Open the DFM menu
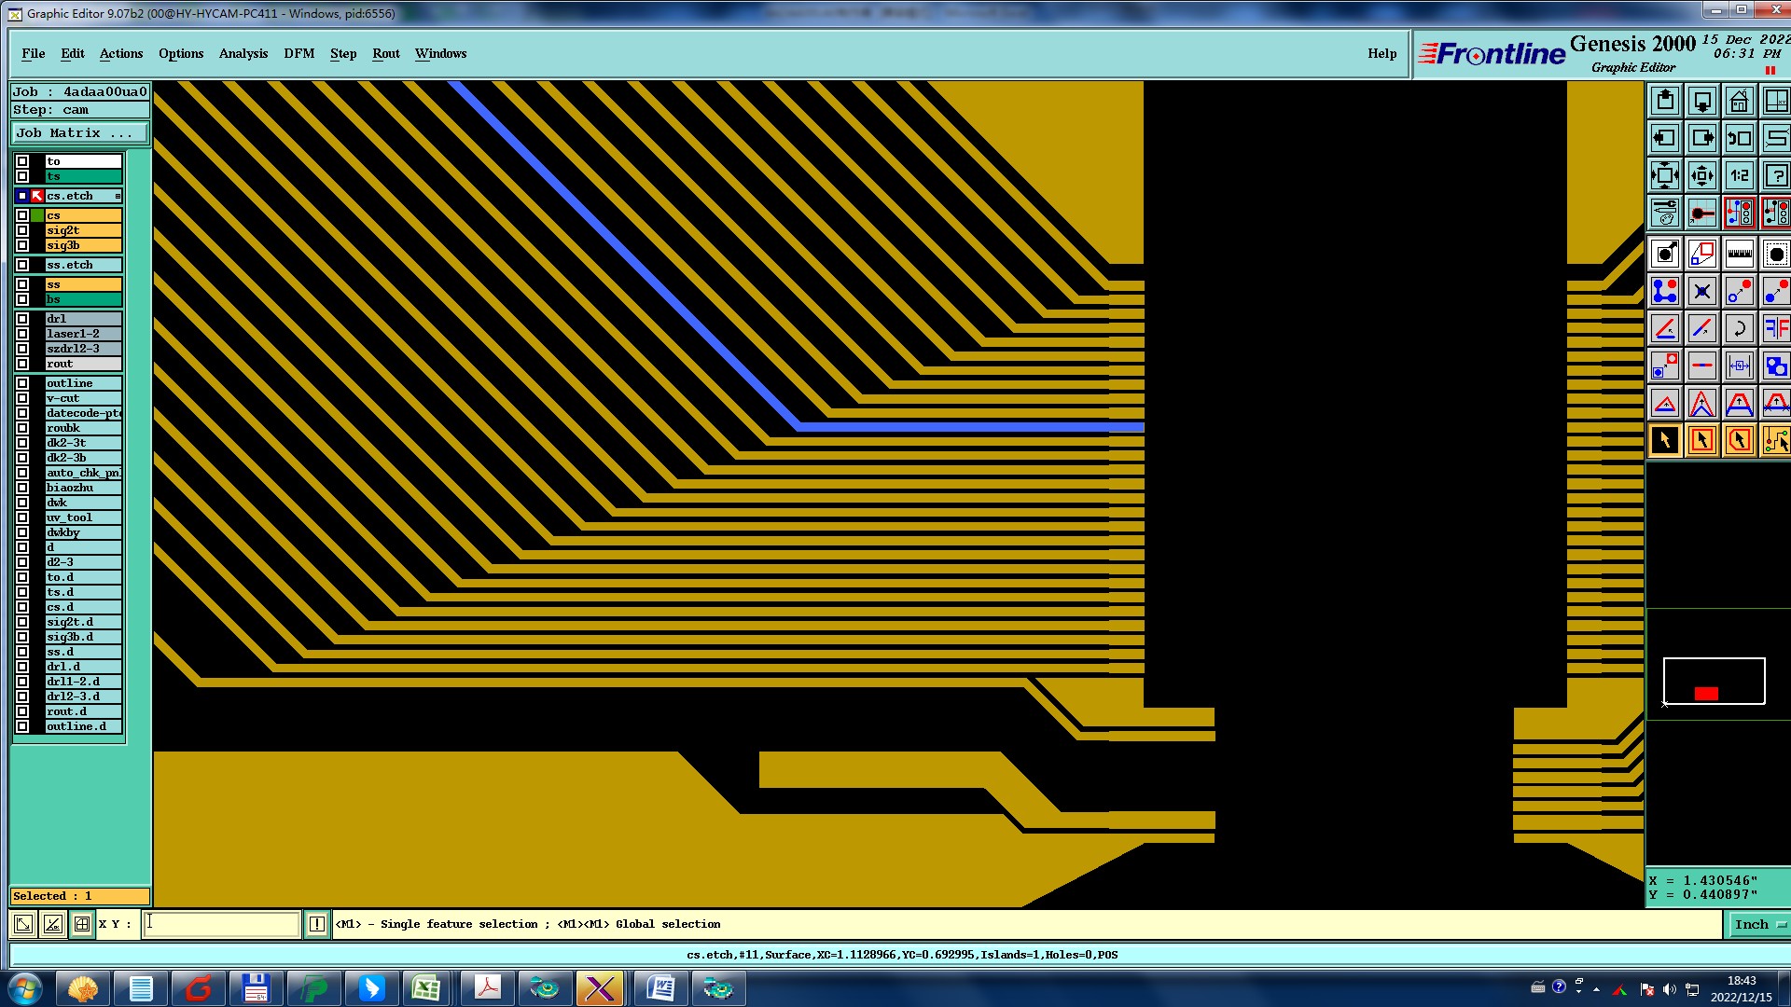 [298, 53]
